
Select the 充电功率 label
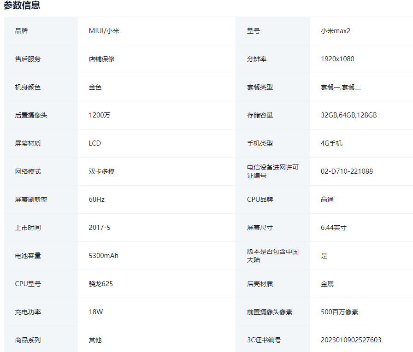coord(28,312)
